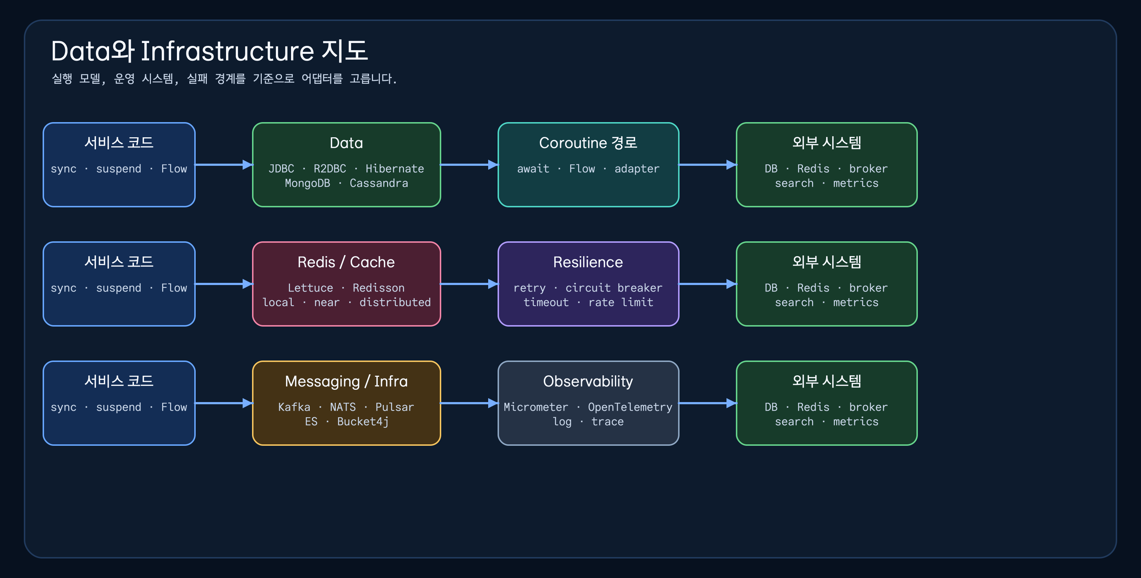Screen dimensions: 1141x578
Task: Click the title "Data와 Infrastructure 지도"
Action: 209,51
